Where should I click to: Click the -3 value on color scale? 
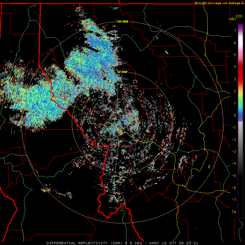pyautogui.click(x=234, y=152)
